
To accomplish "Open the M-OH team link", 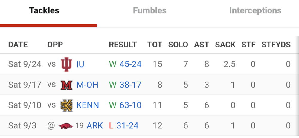I will point(87,85).
